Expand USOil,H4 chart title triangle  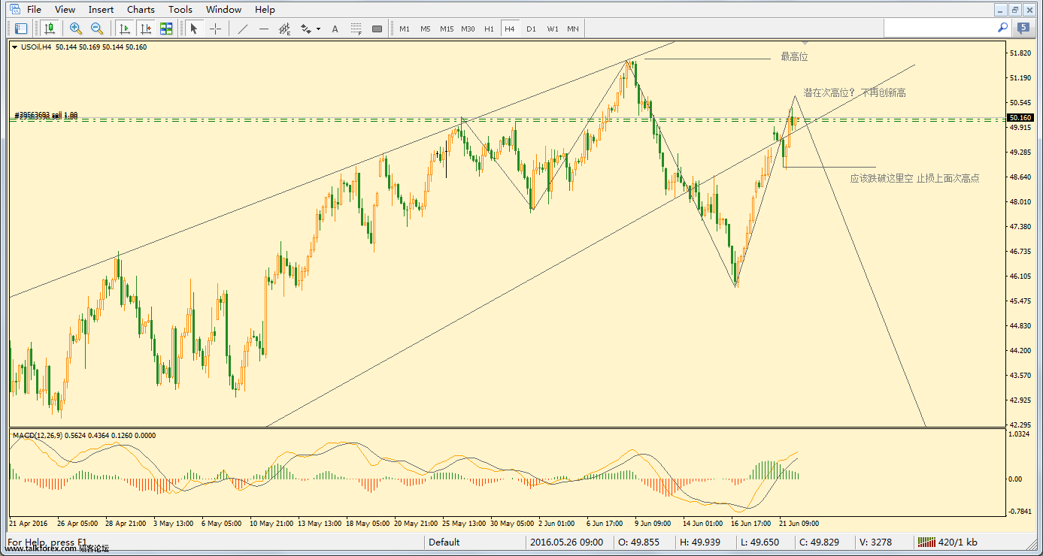tap(14, 47)
